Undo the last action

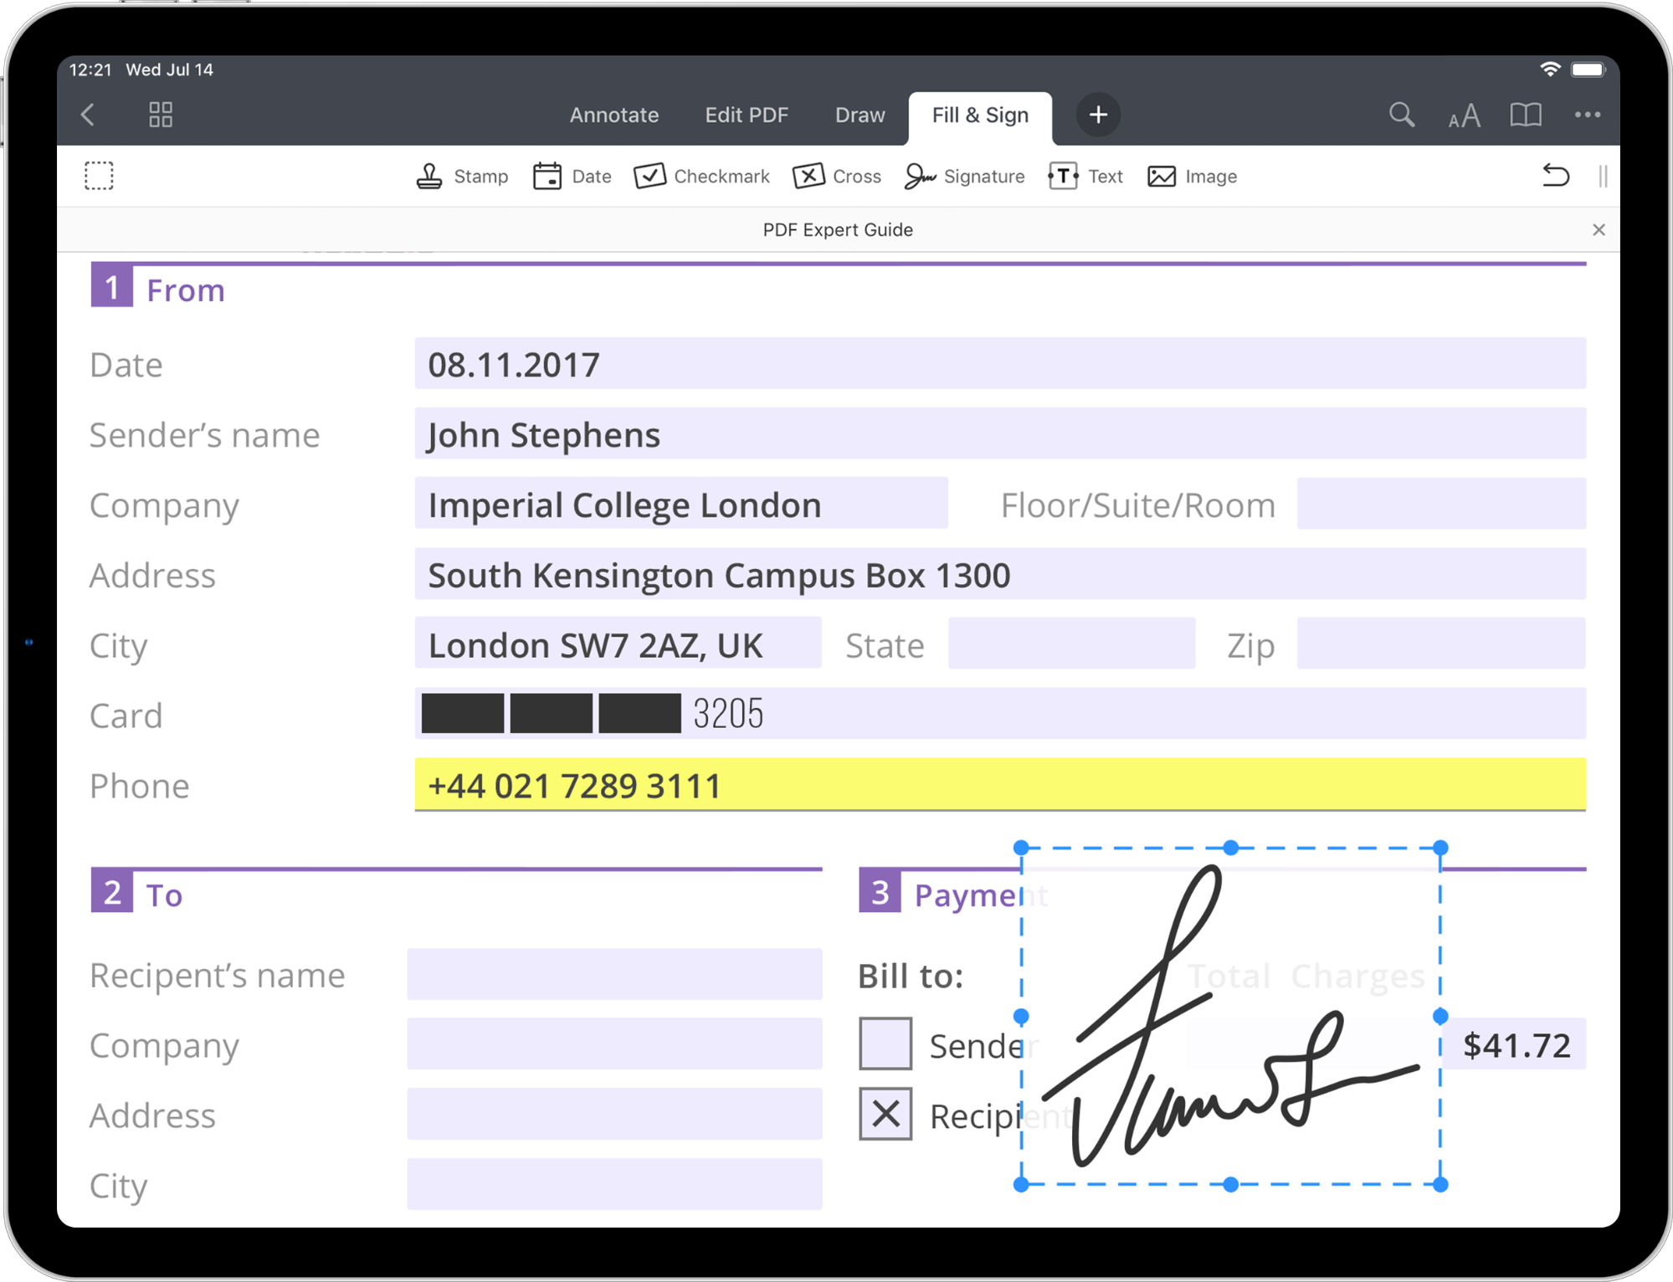1555,176
